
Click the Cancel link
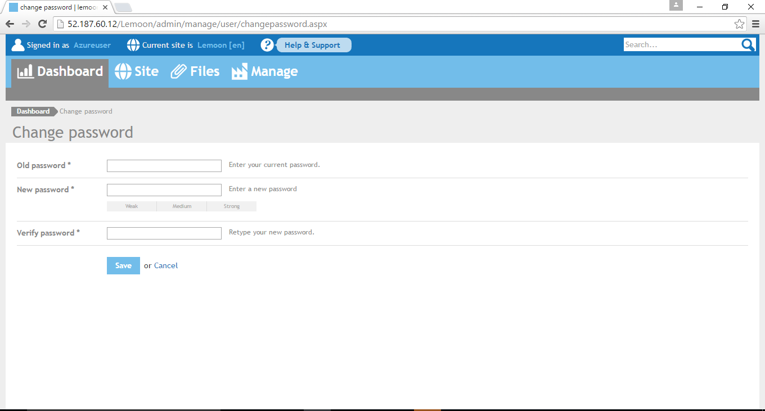166,266
